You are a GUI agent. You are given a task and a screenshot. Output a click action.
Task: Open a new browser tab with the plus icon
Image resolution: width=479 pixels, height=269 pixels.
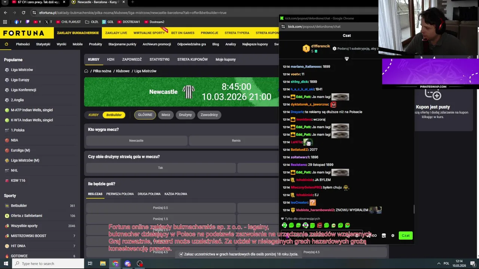point(132,2)
